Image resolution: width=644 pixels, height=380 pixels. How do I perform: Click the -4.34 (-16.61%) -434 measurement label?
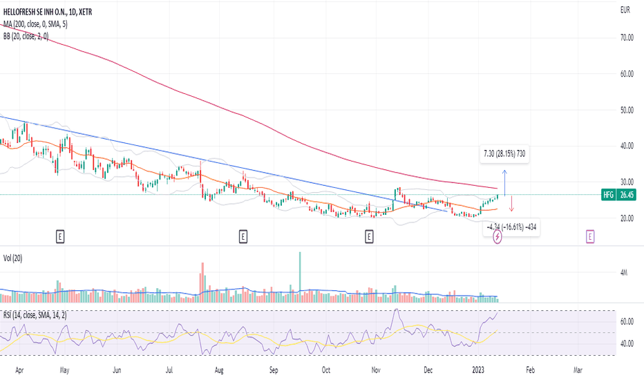[x=511, y=227]
